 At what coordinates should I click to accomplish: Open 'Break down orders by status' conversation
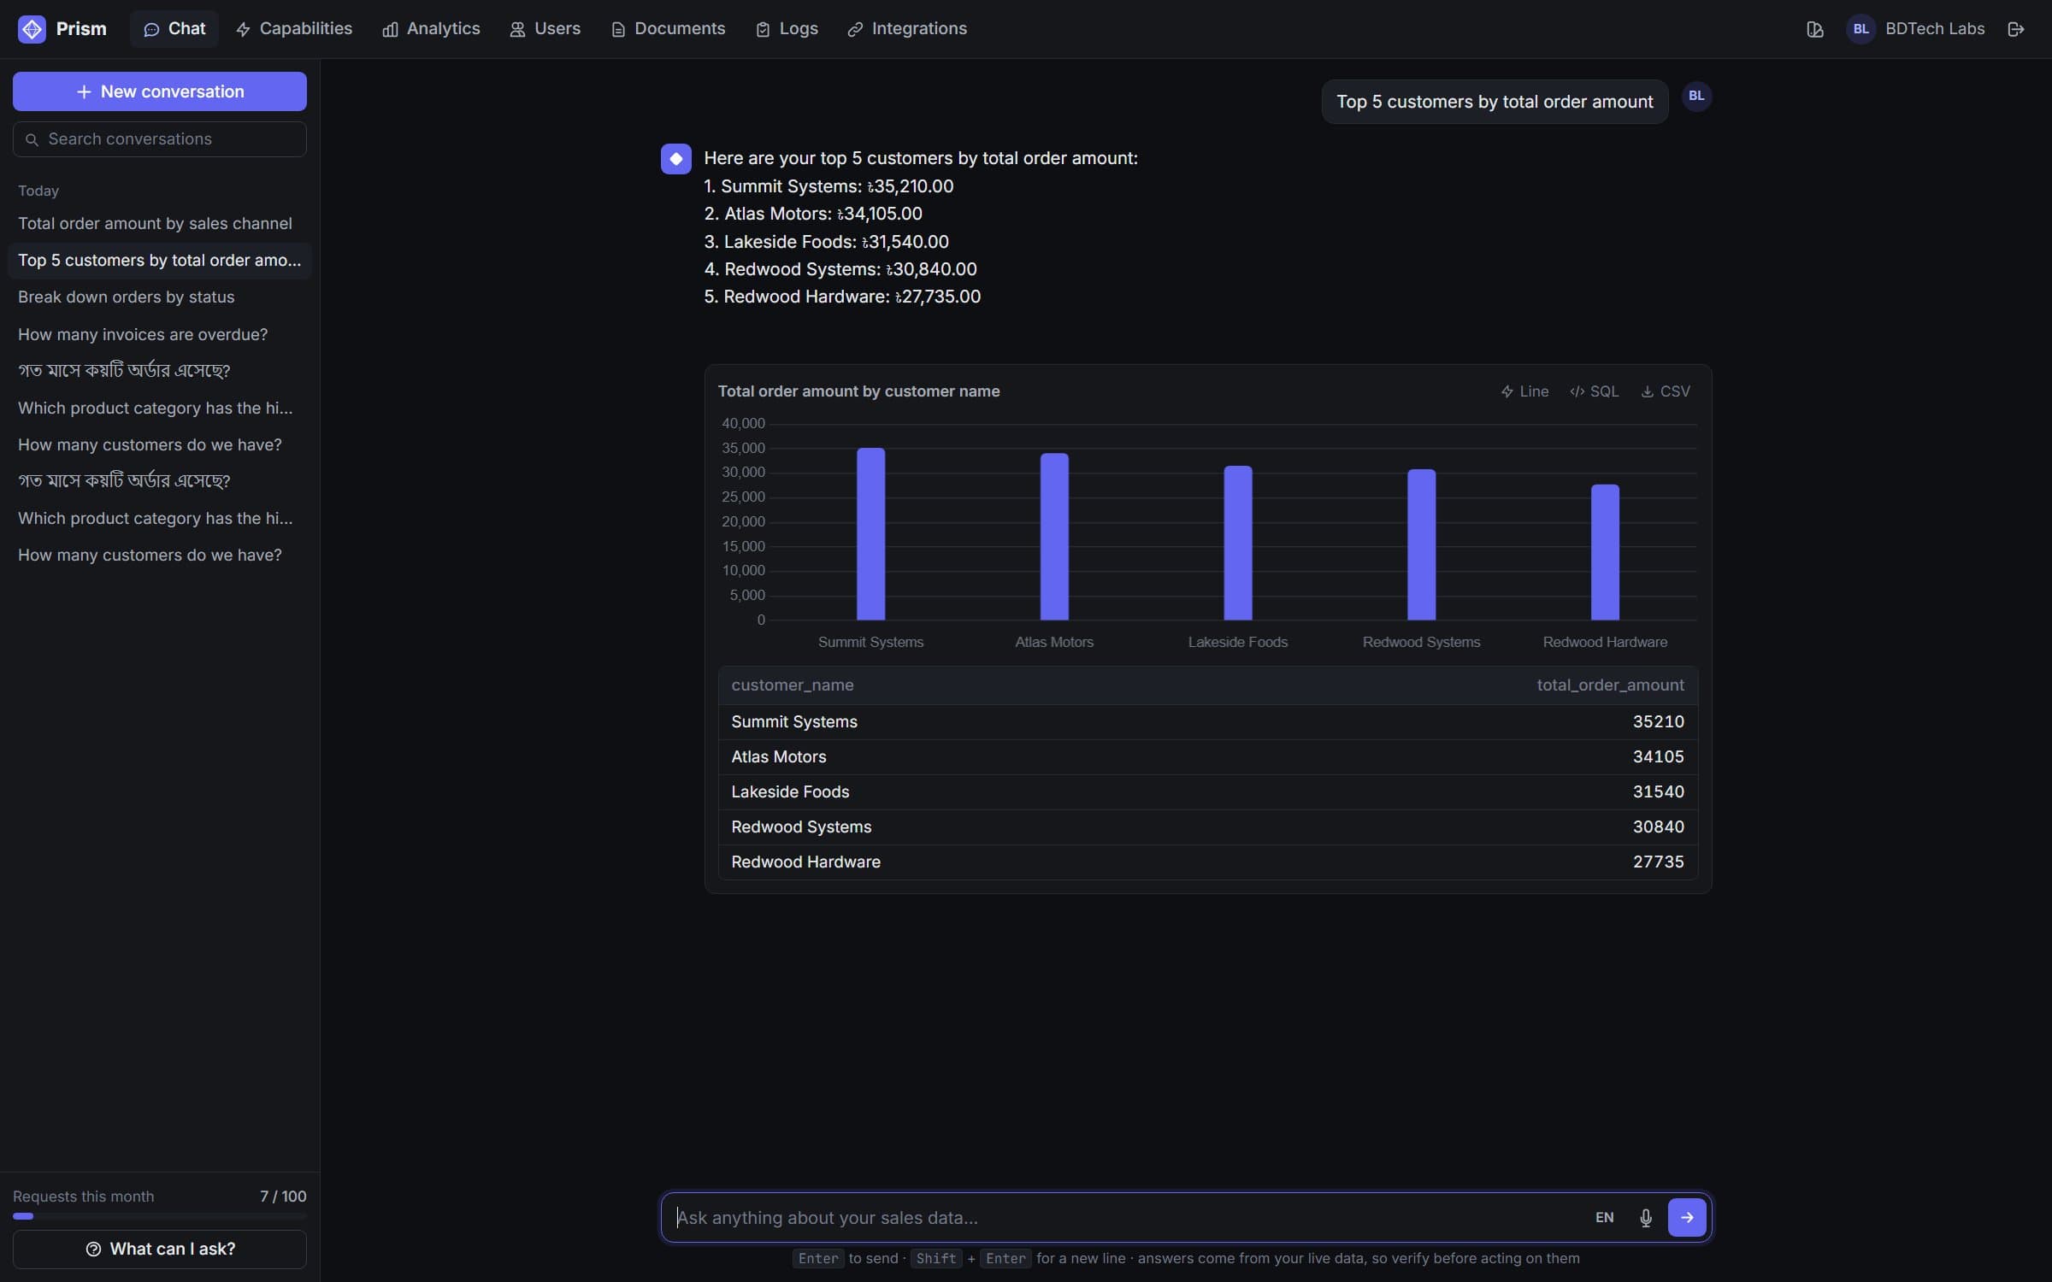click(160, 297)
